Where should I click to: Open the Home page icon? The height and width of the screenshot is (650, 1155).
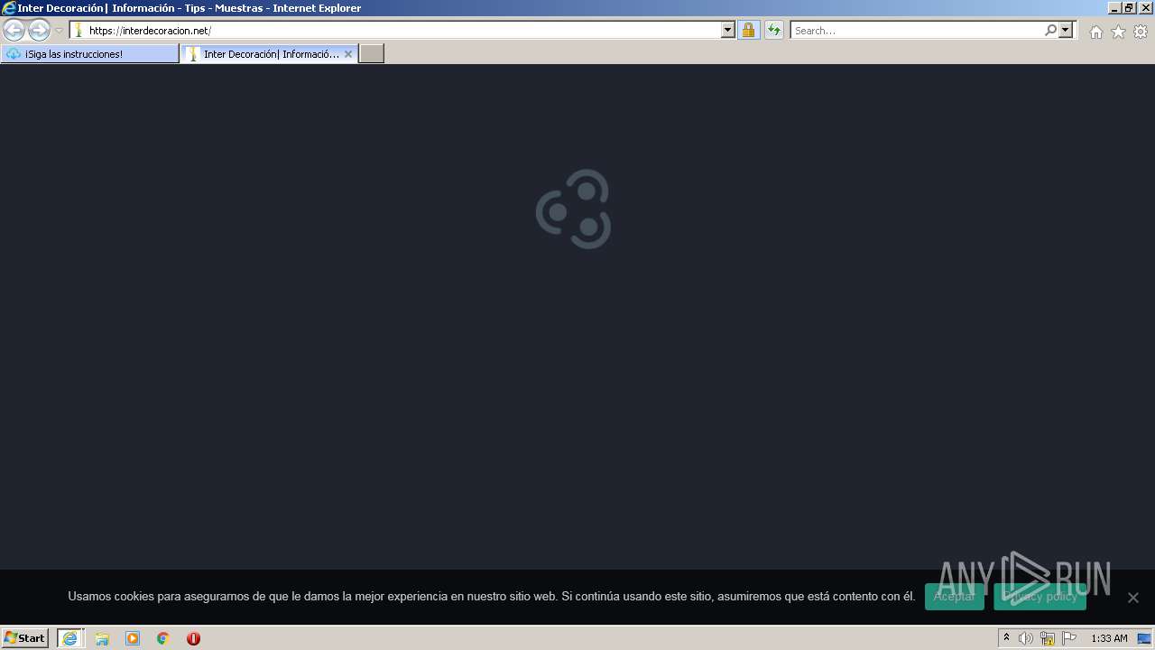[1095, 32]
